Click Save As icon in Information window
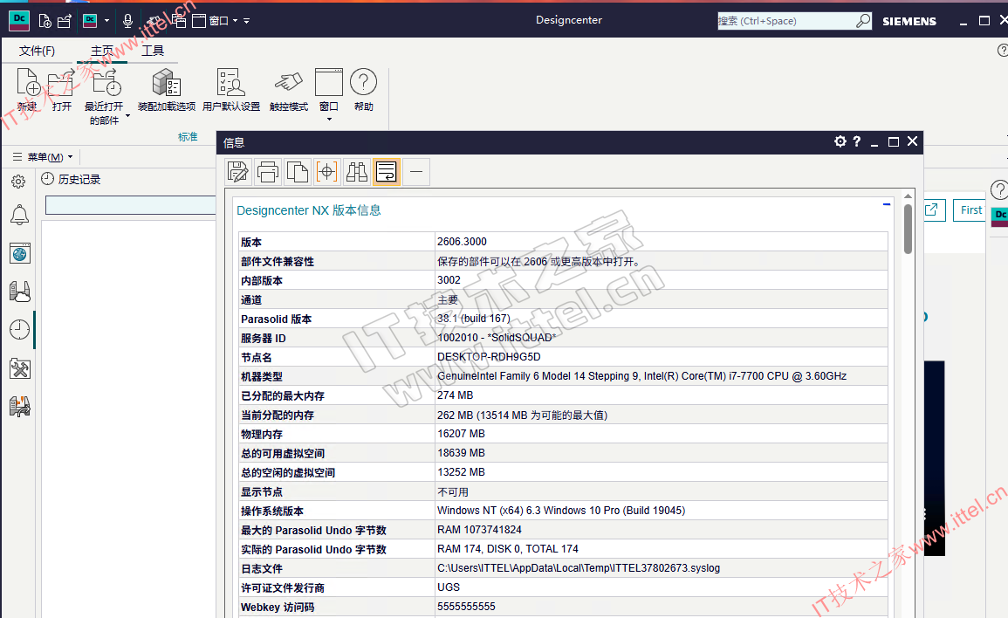Screen dimensions: 1008x618 coord(238,172)
